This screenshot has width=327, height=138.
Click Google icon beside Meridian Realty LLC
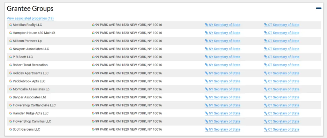click(11, 25)
